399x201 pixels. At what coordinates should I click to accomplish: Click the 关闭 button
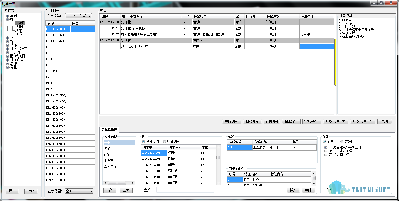[385, 121]
